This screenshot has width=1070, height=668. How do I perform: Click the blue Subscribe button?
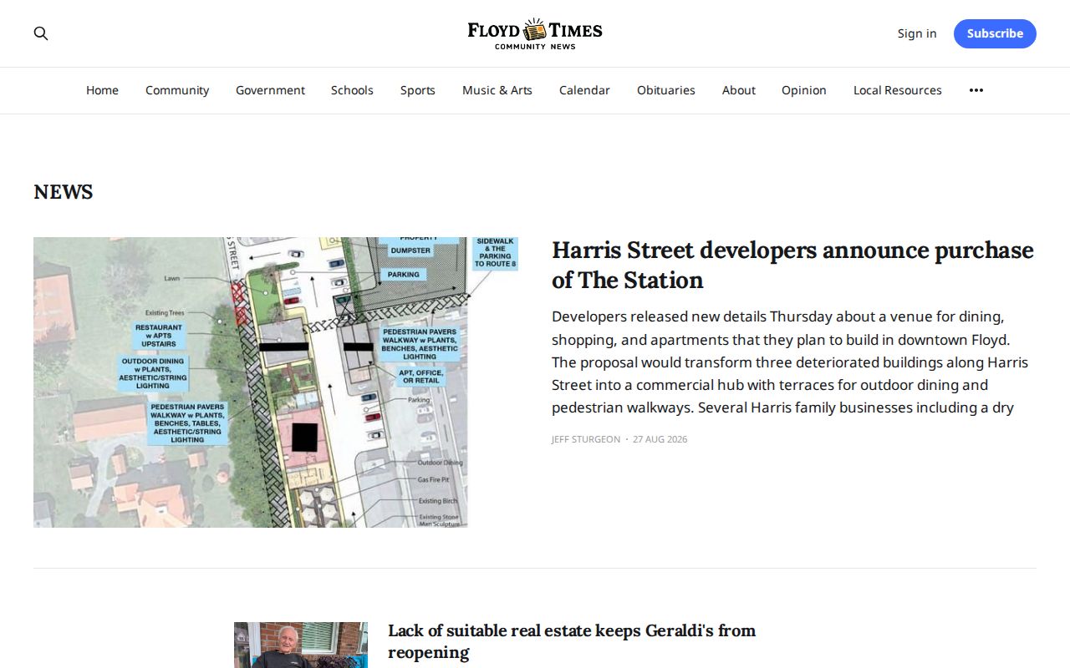click(x=995, y=33)
